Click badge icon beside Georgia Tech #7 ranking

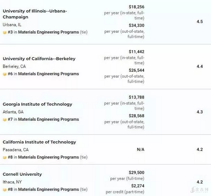[x=5, y=120]
